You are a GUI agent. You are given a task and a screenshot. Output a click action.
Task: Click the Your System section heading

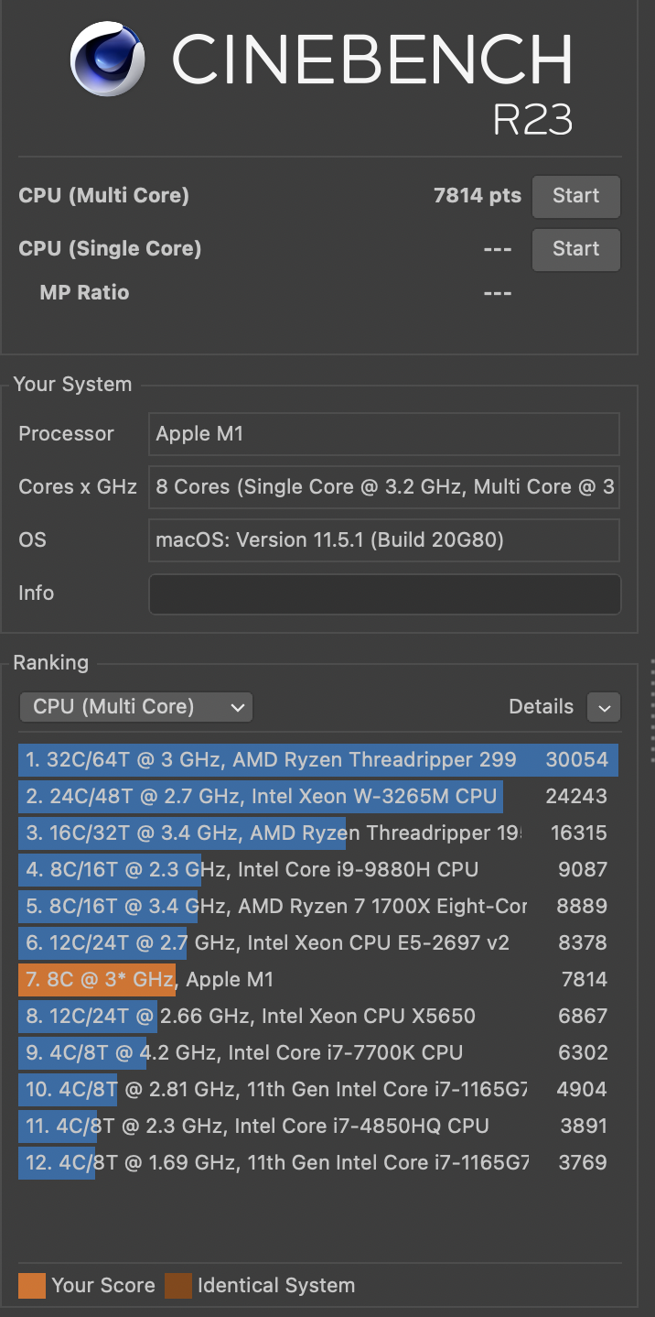point(72,385)
